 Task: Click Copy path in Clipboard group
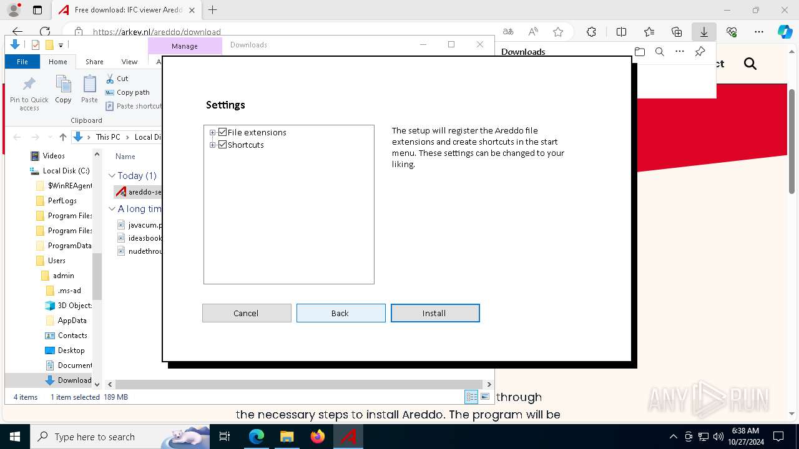tap(127, 92)
